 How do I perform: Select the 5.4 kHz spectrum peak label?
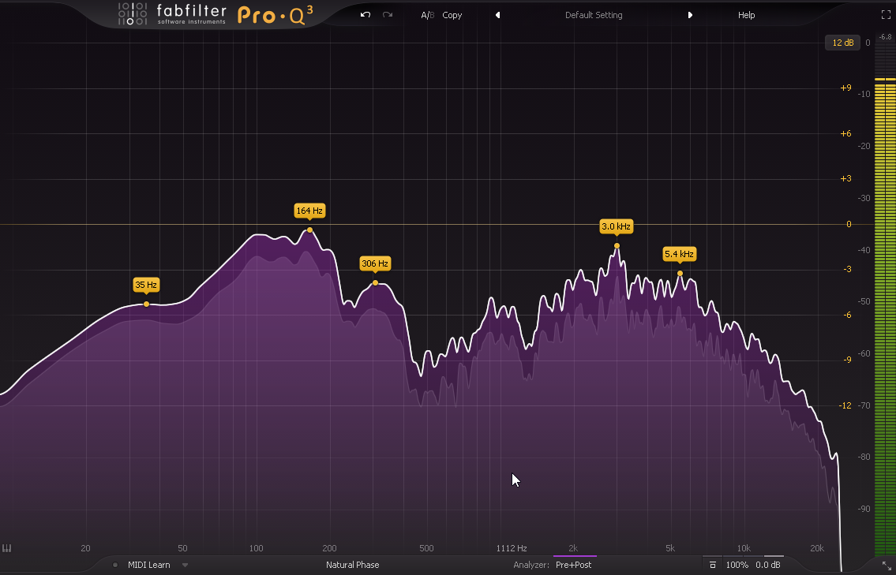click(679, 254)
